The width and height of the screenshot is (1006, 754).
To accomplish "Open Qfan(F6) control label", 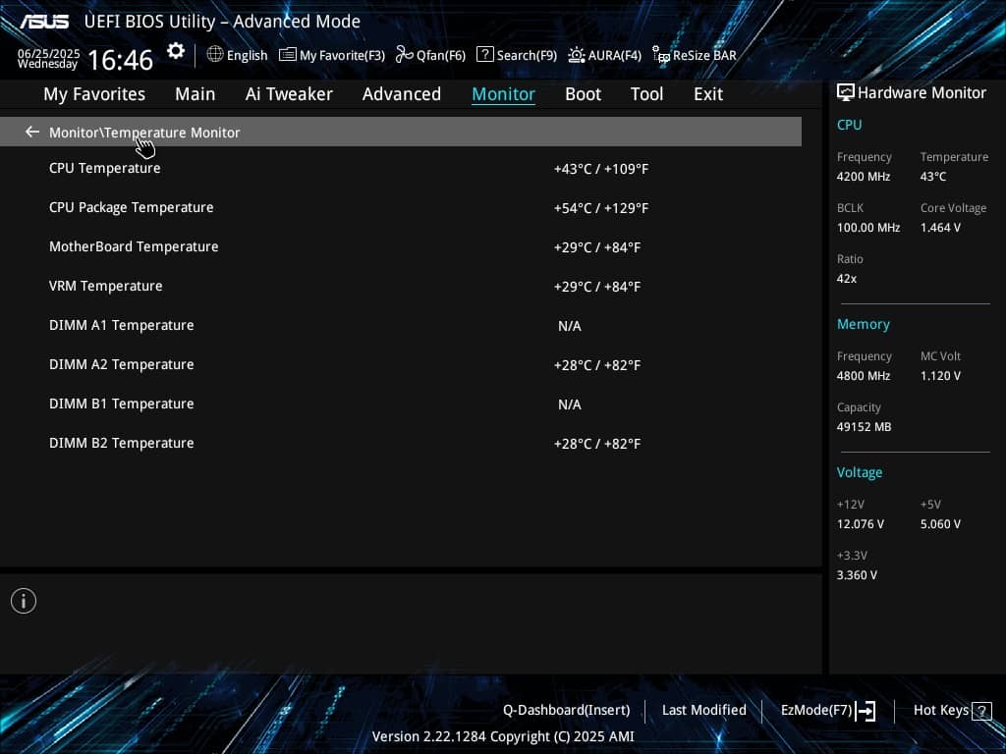I will click(441, 55).
